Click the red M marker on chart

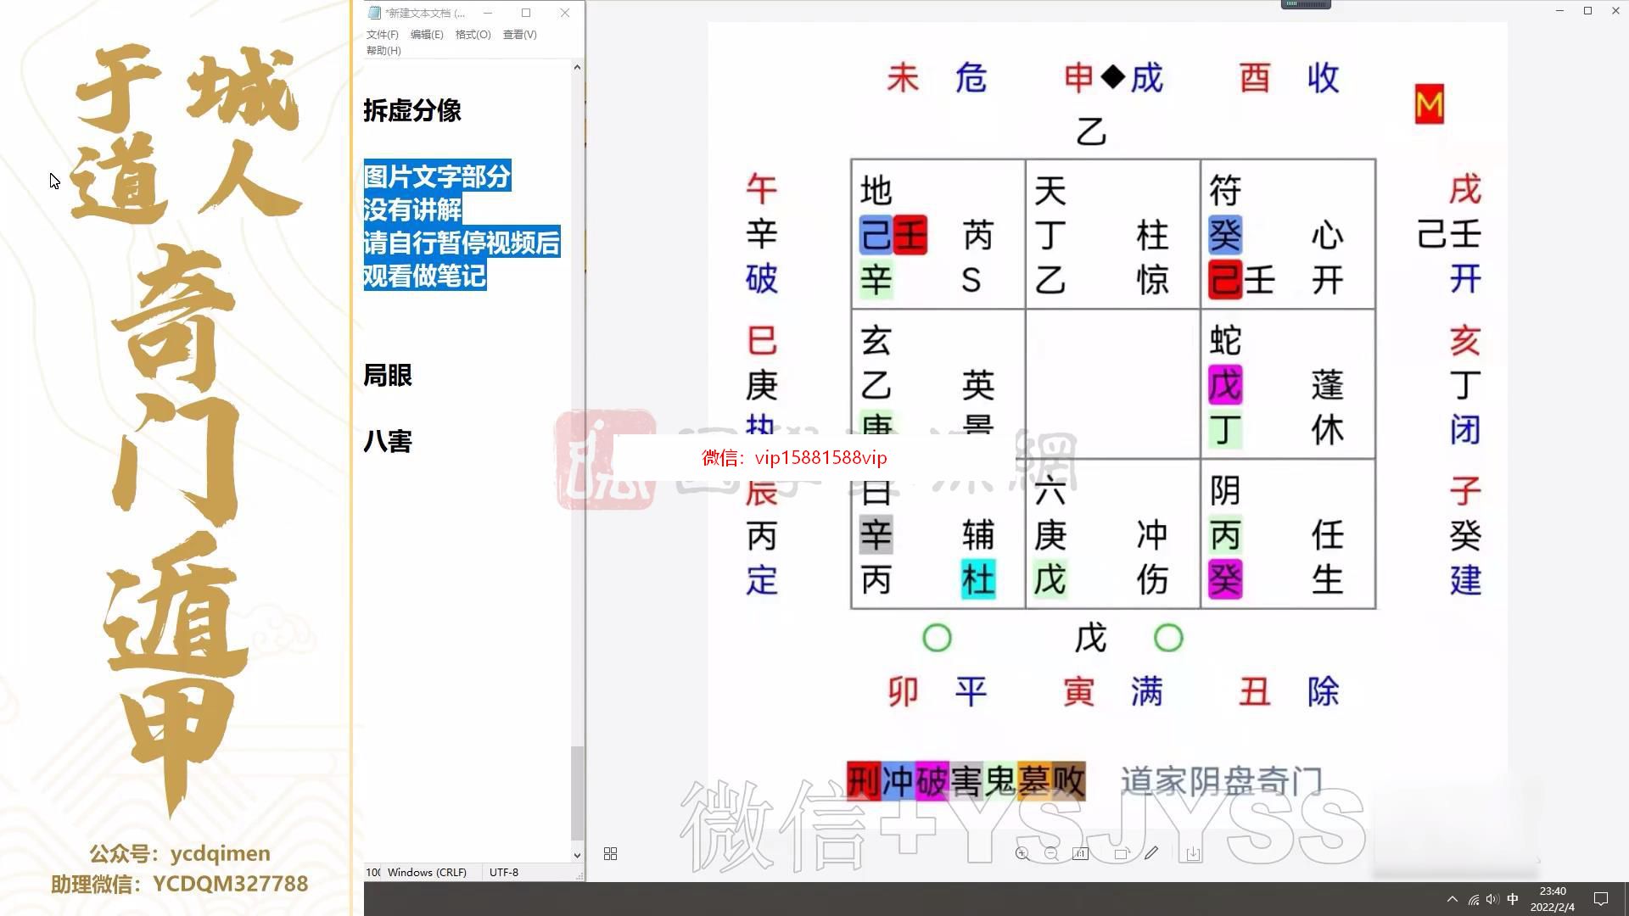(x=1430, y=104)
